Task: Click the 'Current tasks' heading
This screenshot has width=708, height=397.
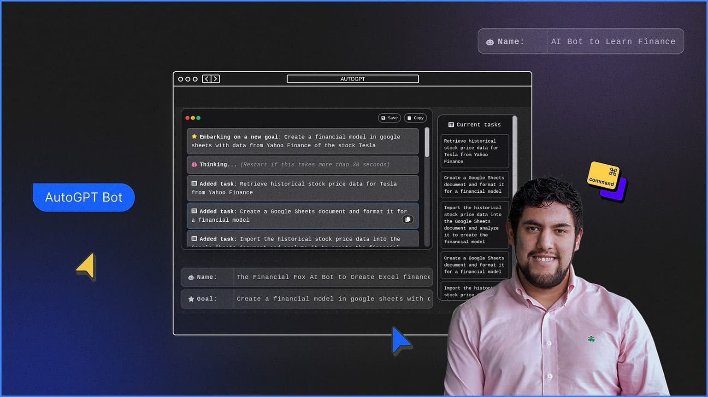Action: tap(478, 125)
